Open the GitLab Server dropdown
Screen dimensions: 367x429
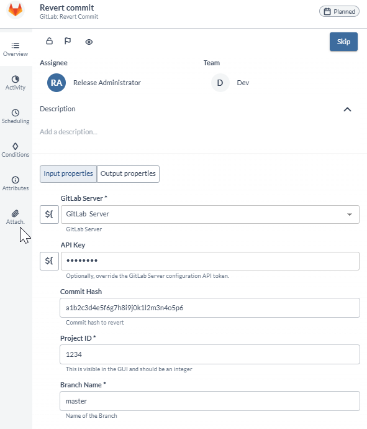click(210, 214)
